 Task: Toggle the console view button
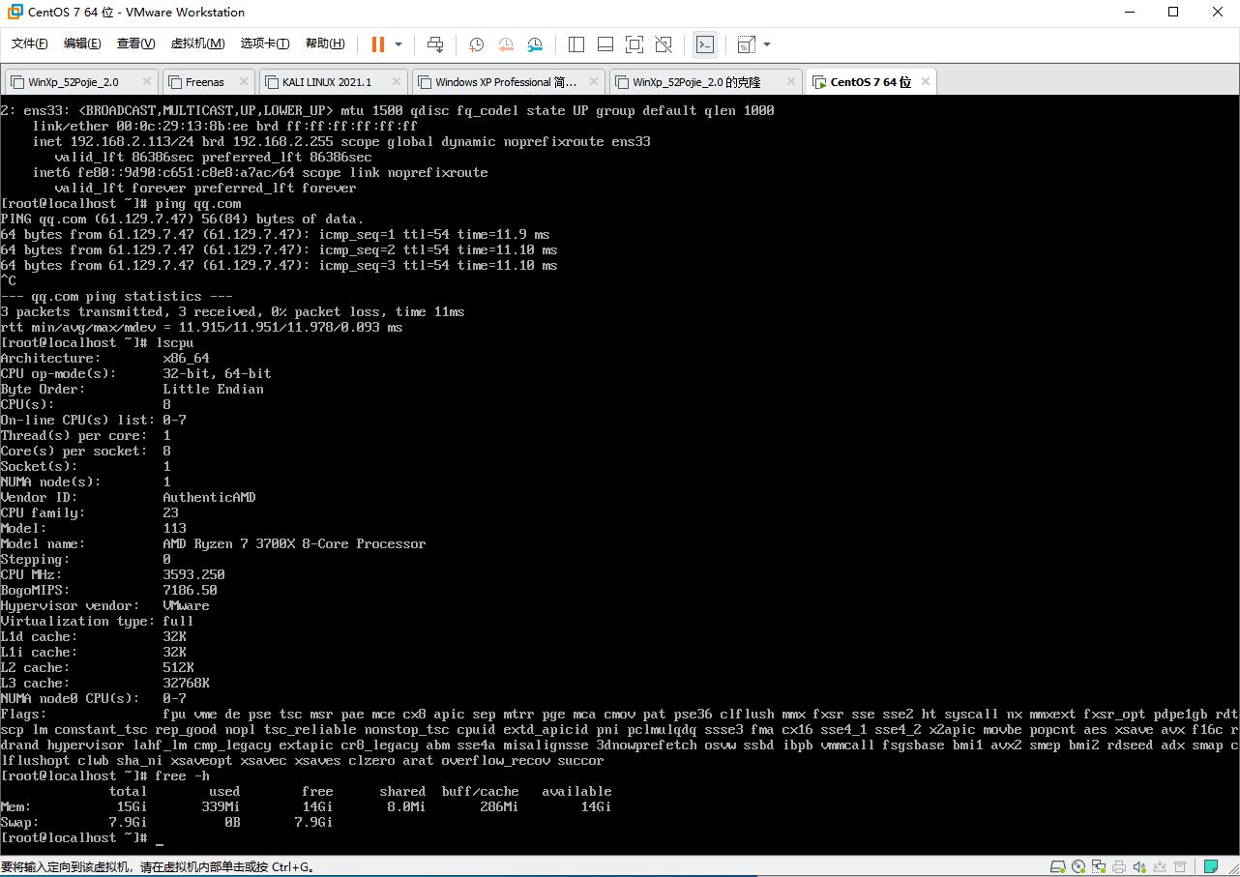click(x=705, y=44)
